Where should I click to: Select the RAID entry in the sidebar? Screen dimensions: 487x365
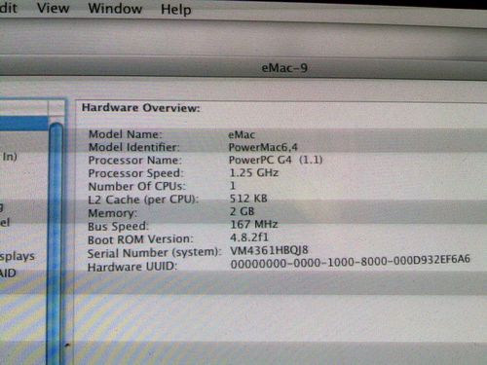8,273
